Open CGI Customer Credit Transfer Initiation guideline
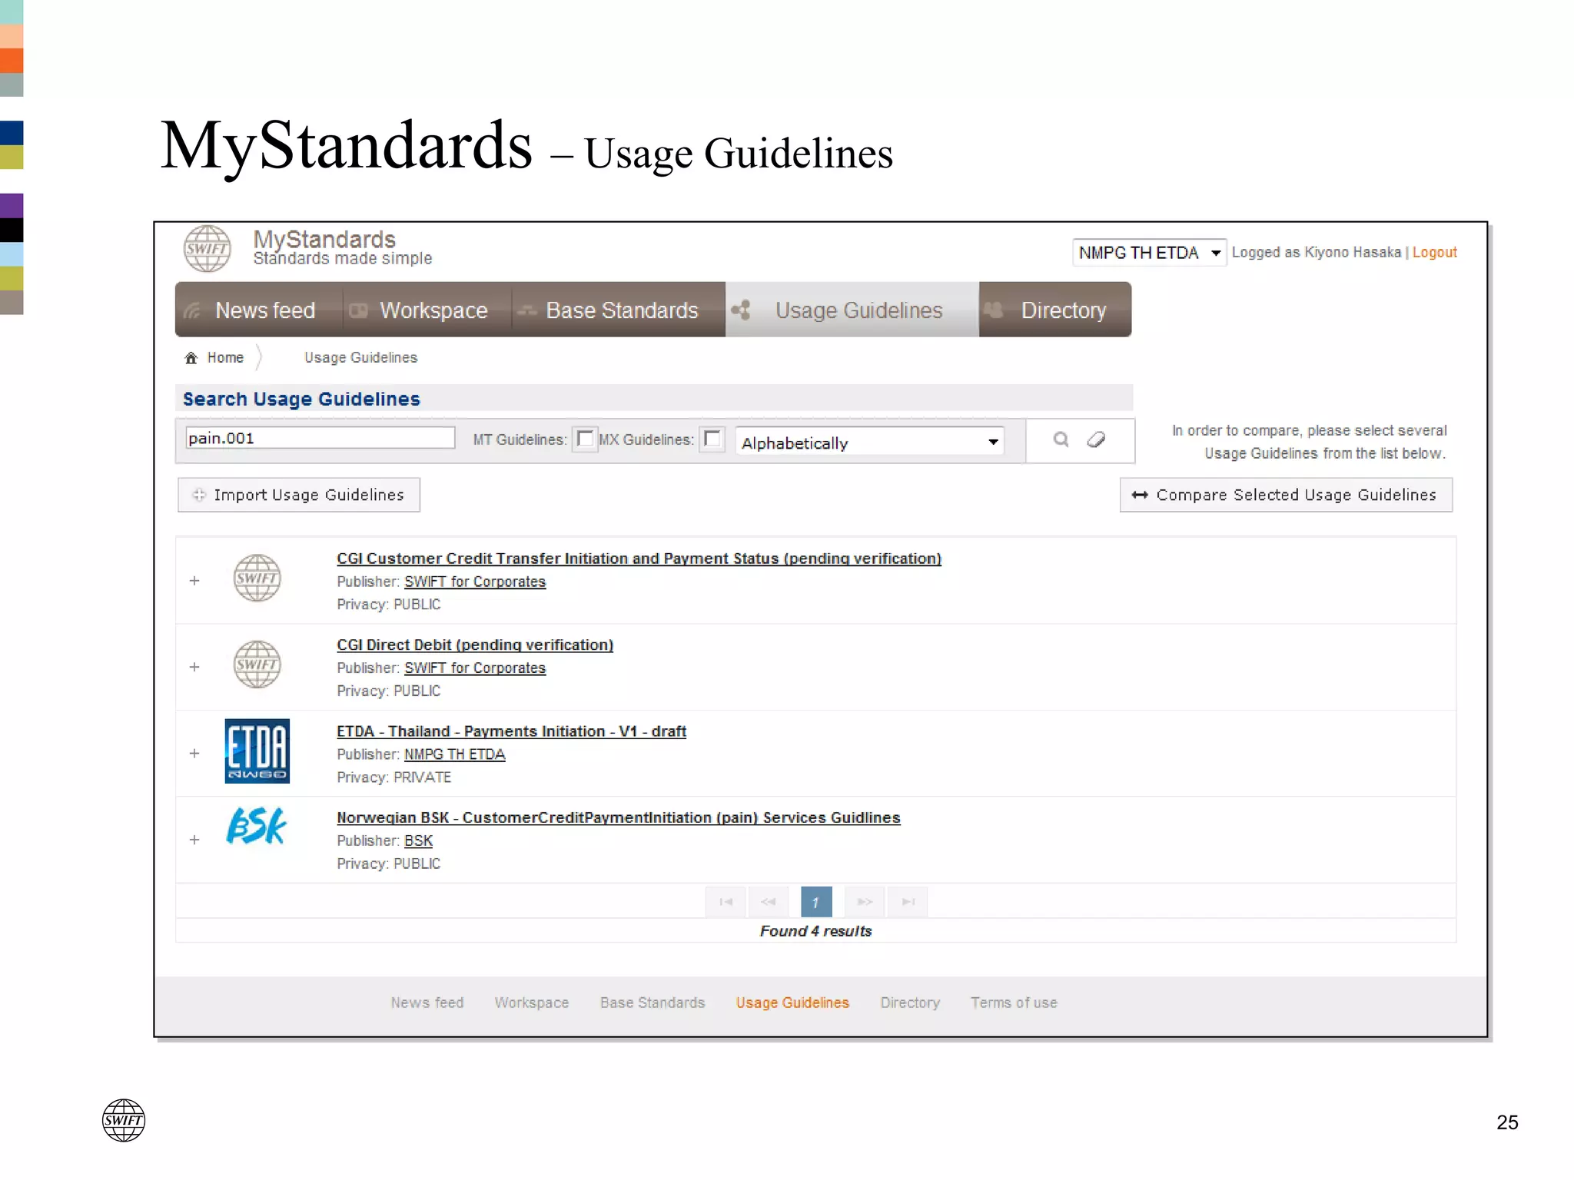This screenshot has height=1180, width=1574. coord(639,559)
